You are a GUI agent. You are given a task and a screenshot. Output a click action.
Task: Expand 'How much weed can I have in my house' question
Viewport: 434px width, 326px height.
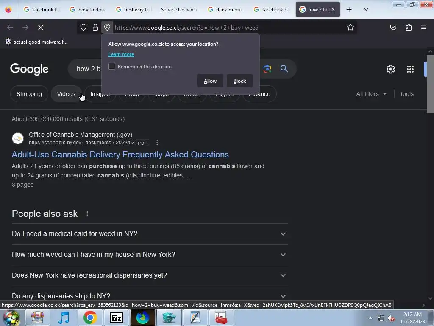[x=150, y=255]
